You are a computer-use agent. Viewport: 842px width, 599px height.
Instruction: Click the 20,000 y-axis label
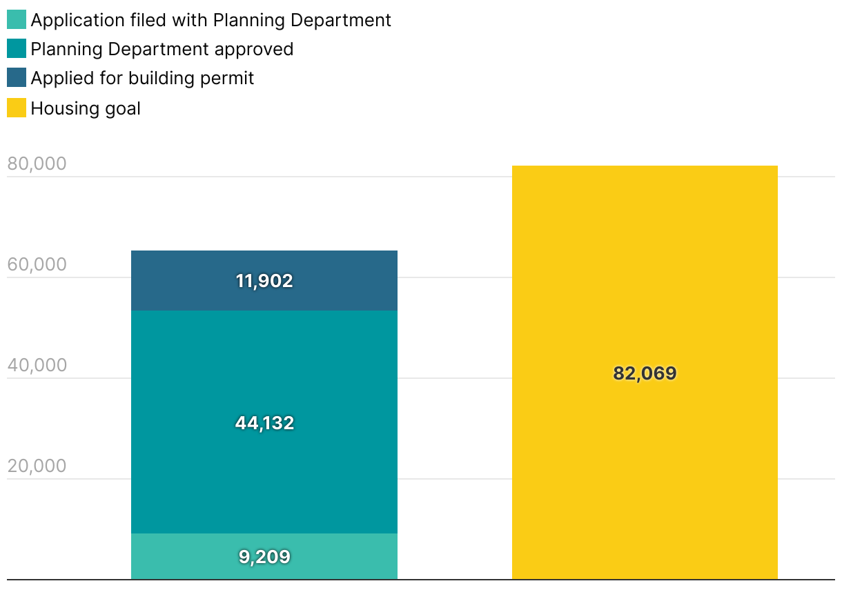[x=37, y=466]
